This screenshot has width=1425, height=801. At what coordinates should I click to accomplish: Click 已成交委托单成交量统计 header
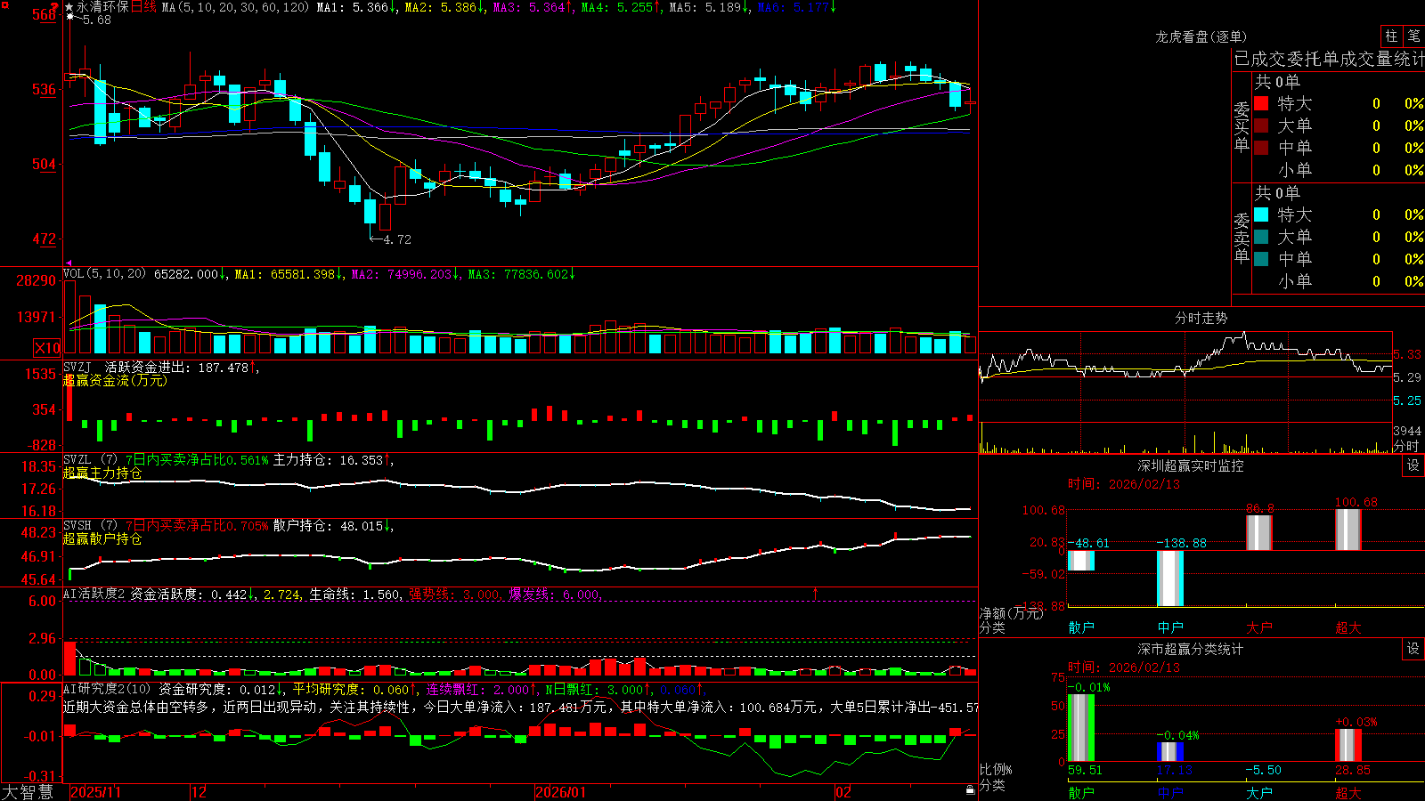click(x=1329, y=59)
